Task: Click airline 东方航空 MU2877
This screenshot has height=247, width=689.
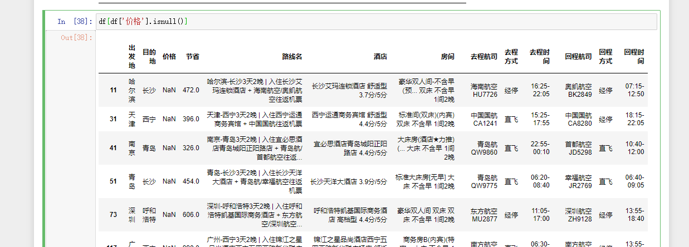Action: coord(484,215)
